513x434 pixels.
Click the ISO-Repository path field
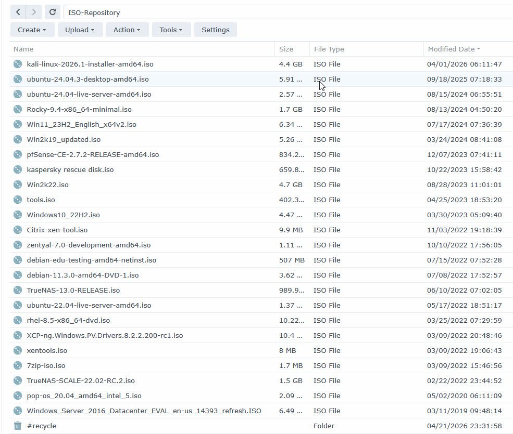click(x=286, y=12)
